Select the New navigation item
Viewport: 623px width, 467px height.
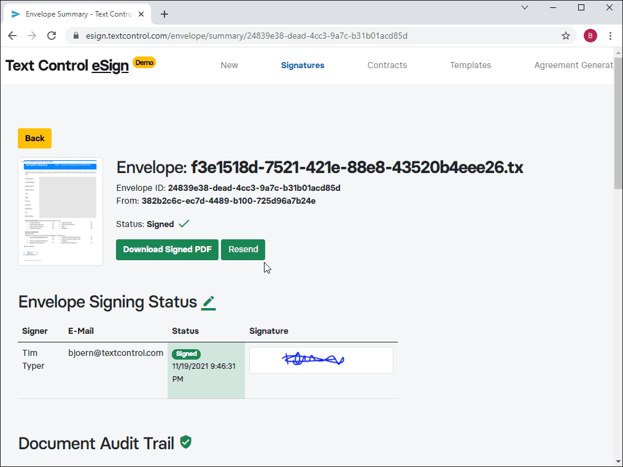click(x=230, y=65)
